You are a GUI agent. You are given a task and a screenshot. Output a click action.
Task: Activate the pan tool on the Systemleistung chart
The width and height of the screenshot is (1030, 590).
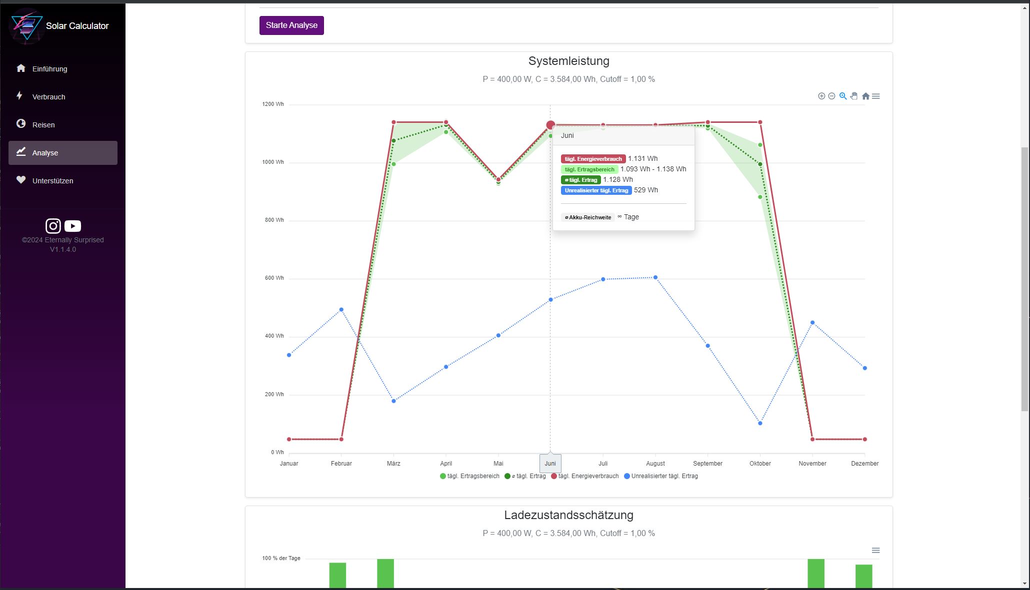pyautogui.click(x=854, y=96)
